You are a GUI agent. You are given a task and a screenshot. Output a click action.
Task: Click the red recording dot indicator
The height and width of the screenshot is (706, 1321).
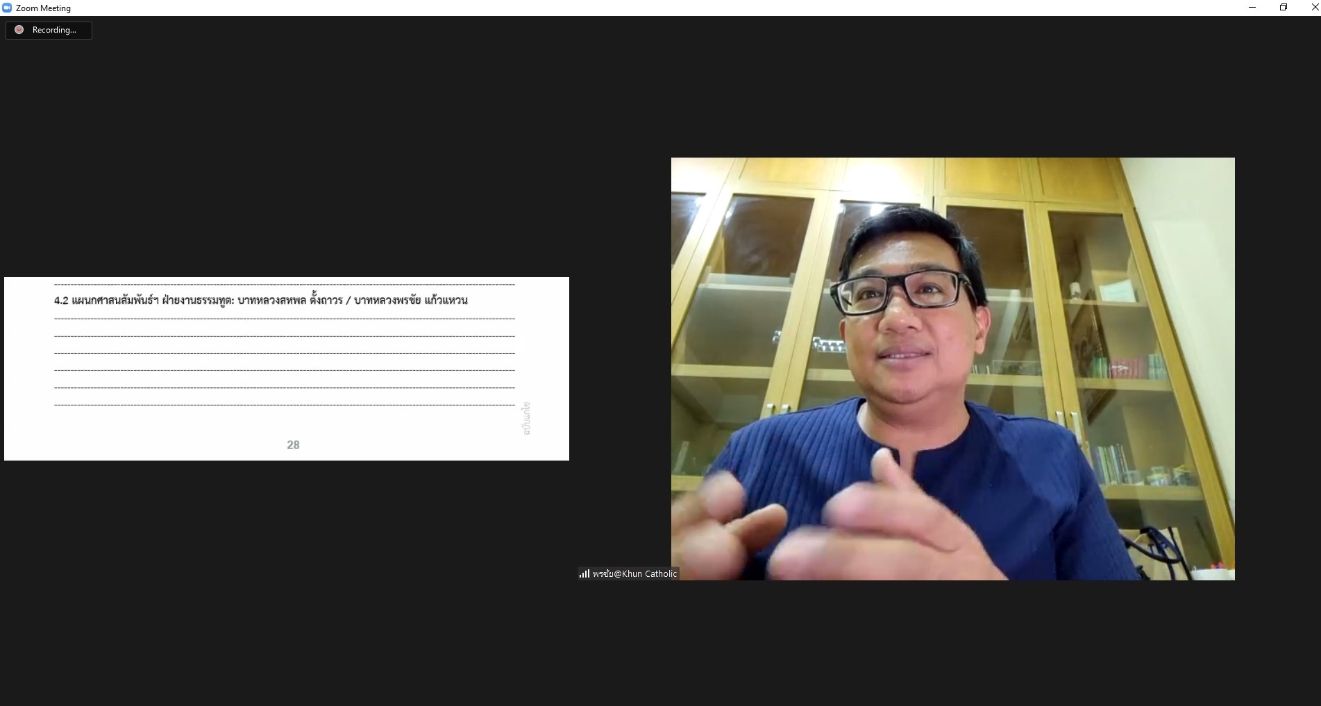[x=19, y=30]
